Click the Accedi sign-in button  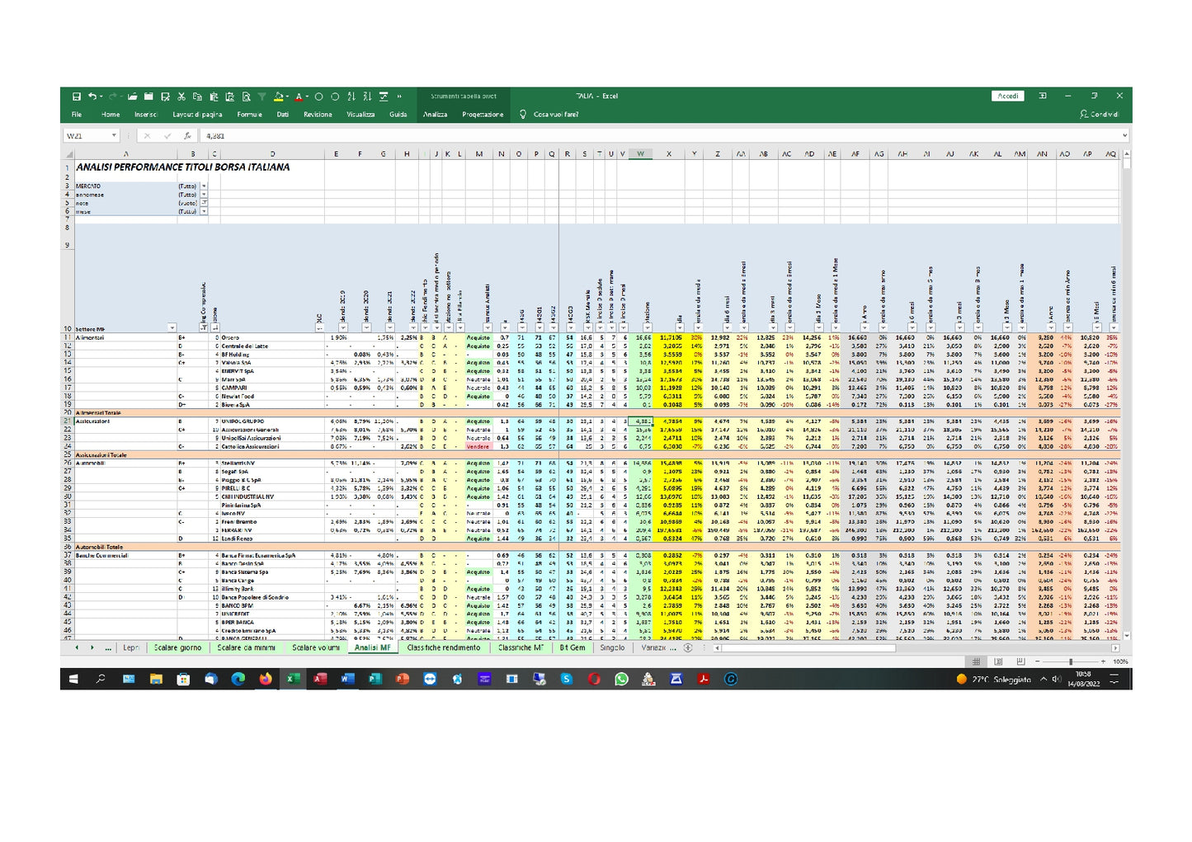(x=1007, y=96)
